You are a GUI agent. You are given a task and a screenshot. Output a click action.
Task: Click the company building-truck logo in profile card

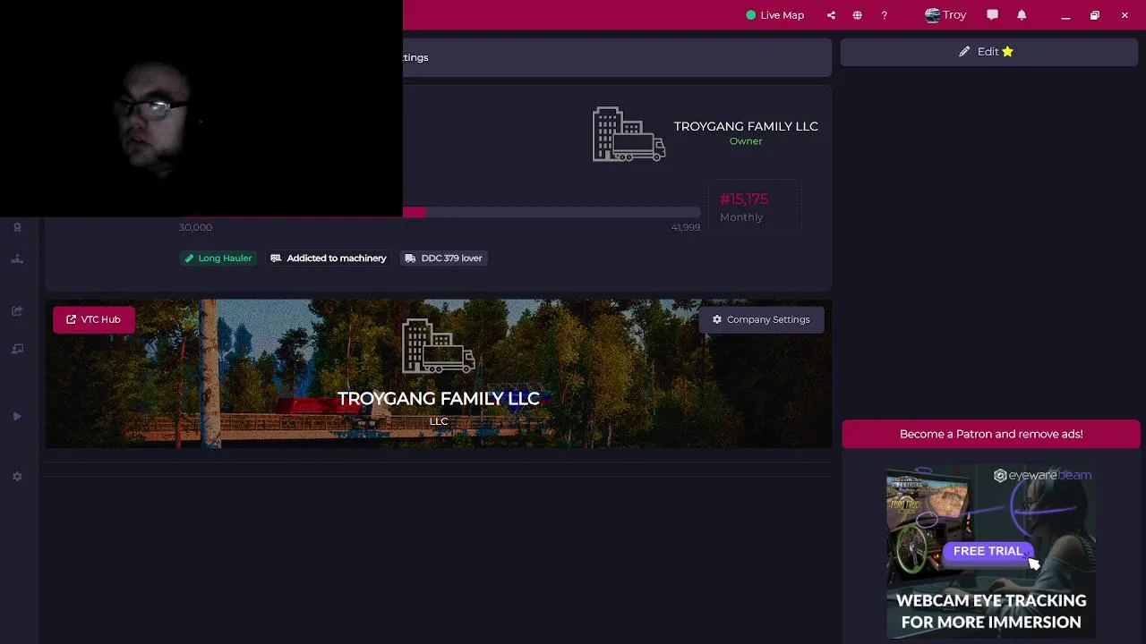pyautogui.click(x=629, y=134)
